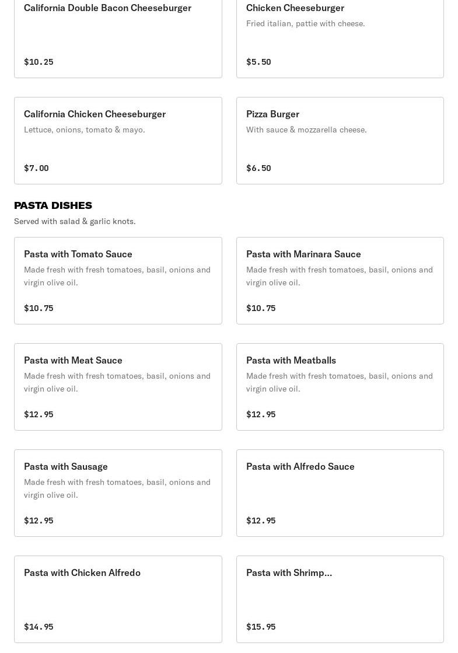Click the "Served with salad & garlic knots" text
Screen dimensions: 458x653
(75, 221)
